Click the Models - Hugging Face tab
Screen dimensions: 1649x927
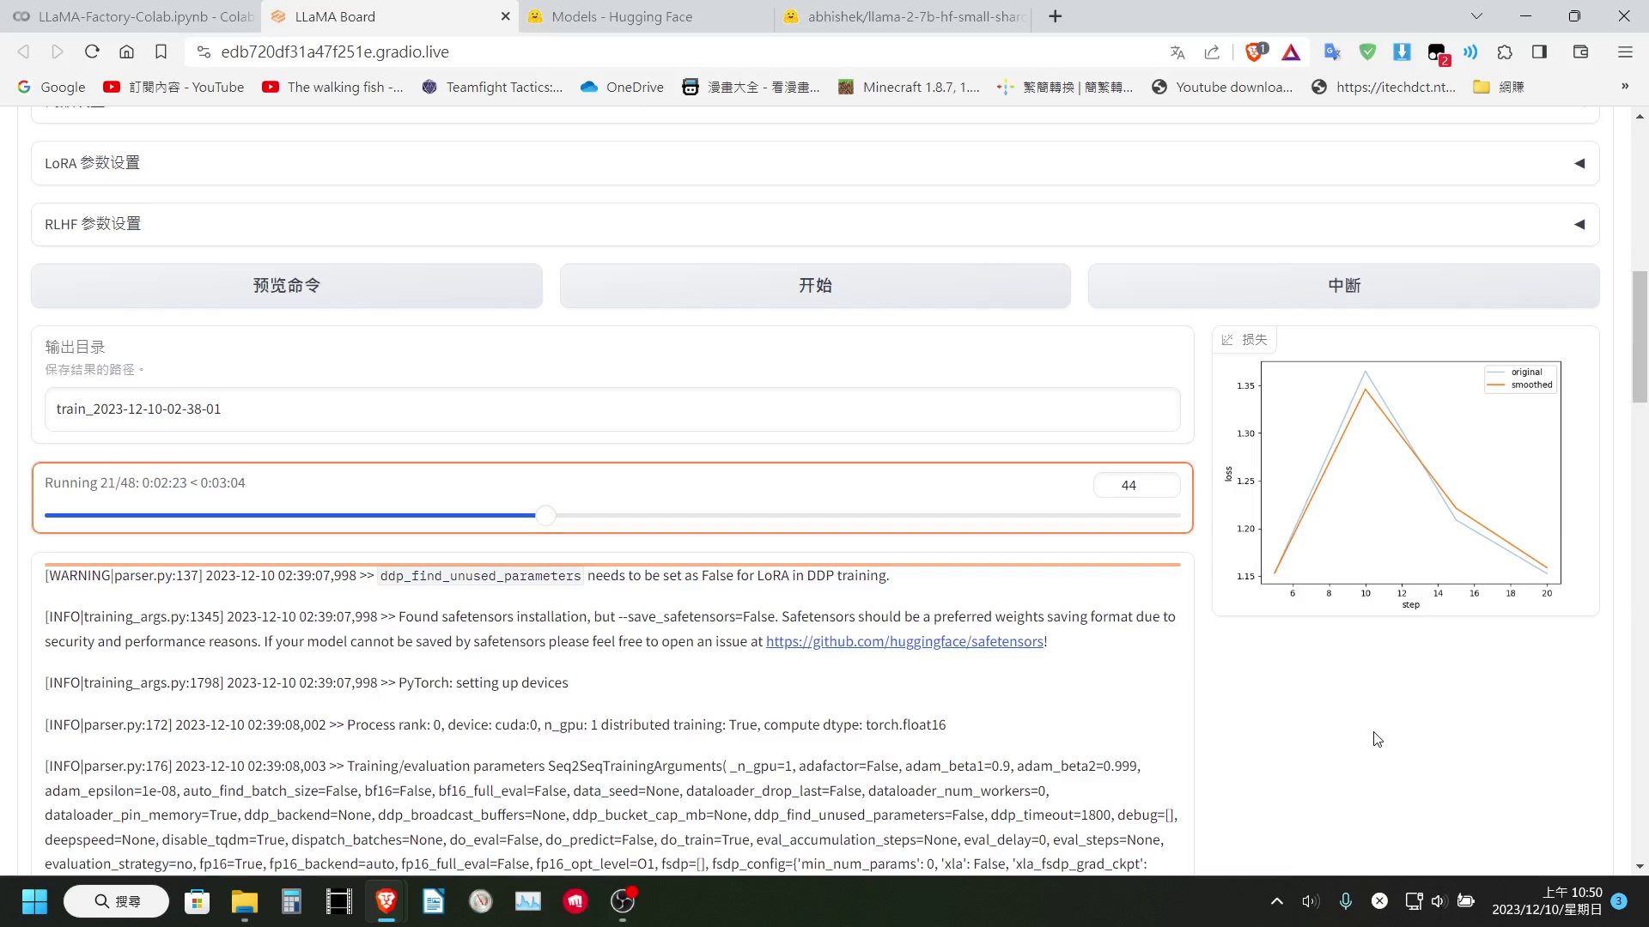[622, 15]
